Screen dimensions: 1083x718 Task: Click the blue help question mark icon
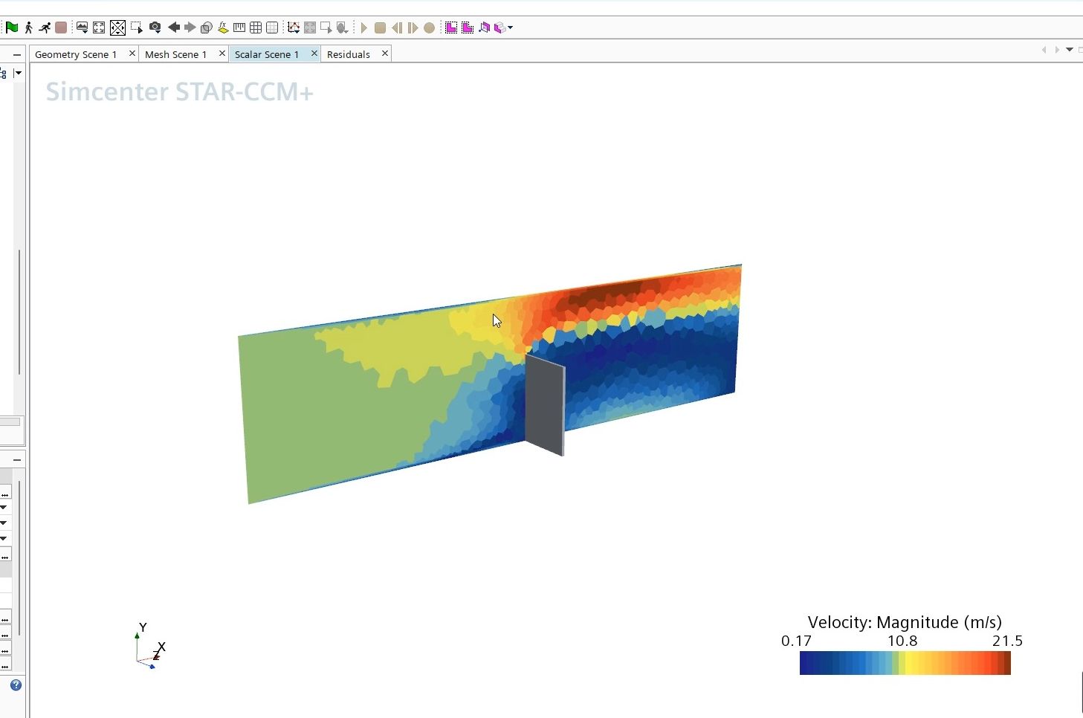tap(16, 685)
